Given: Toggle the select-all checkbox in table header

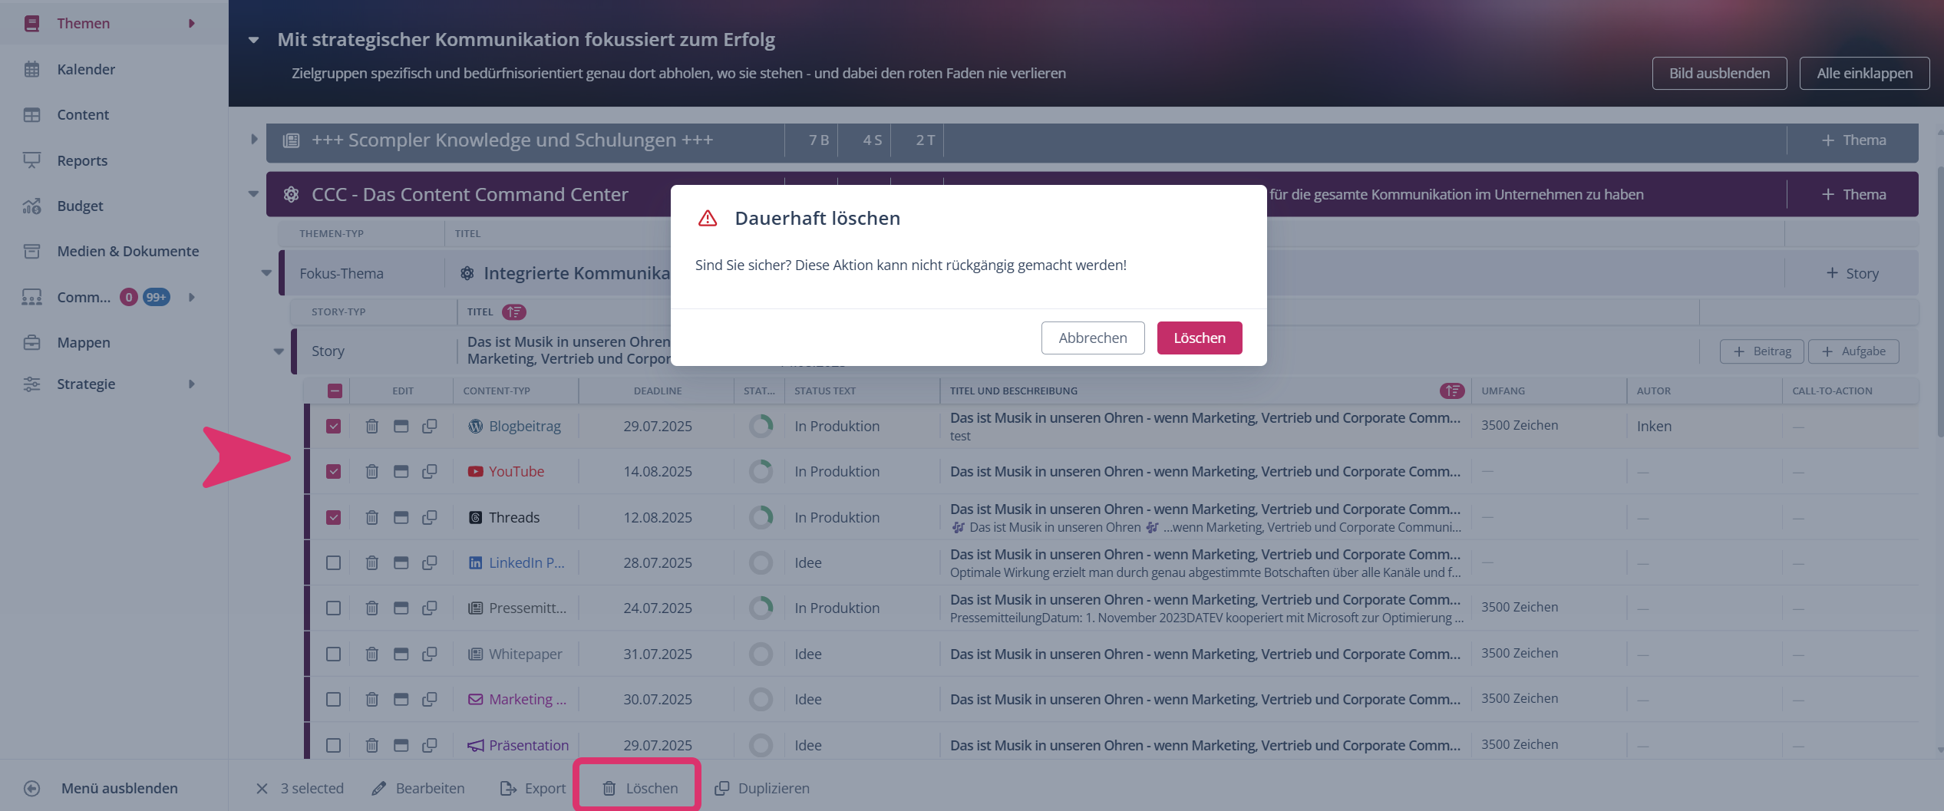Looking at the screenshot, I should pos(335,391).
